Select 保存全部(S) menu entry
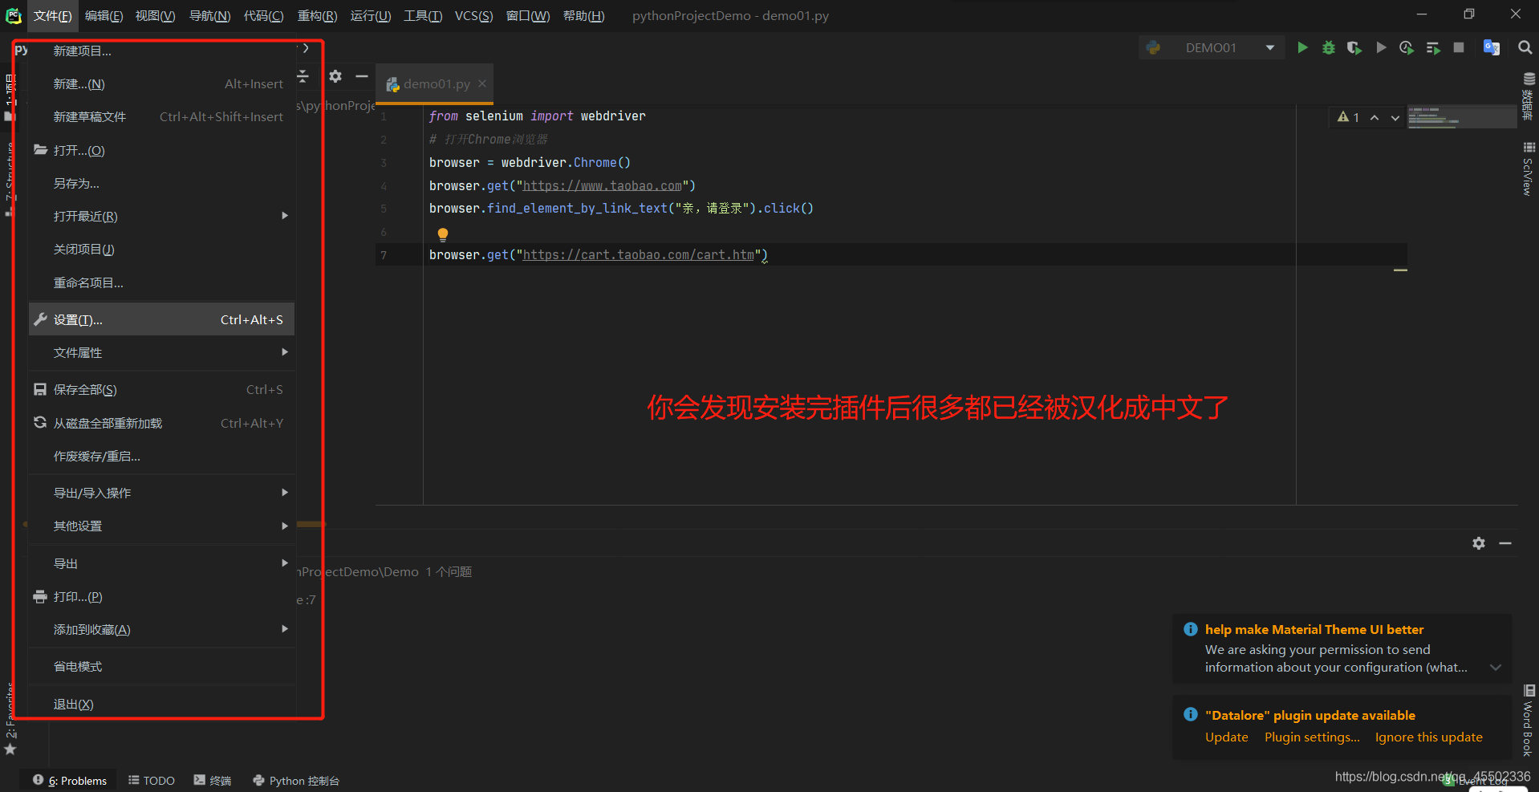1539x792 pixels. [162, 389]
